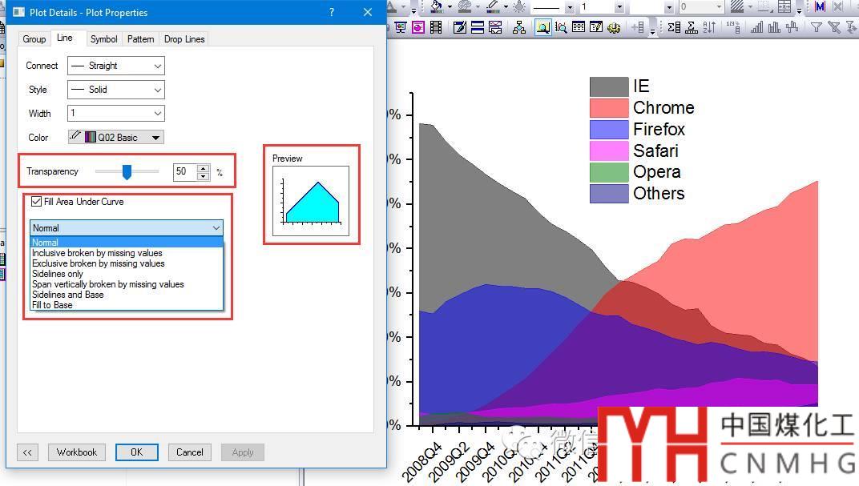Click the Transparency slider handle
Image resolution: width=859 pixels, height=486 pixels.
[127, 171]
